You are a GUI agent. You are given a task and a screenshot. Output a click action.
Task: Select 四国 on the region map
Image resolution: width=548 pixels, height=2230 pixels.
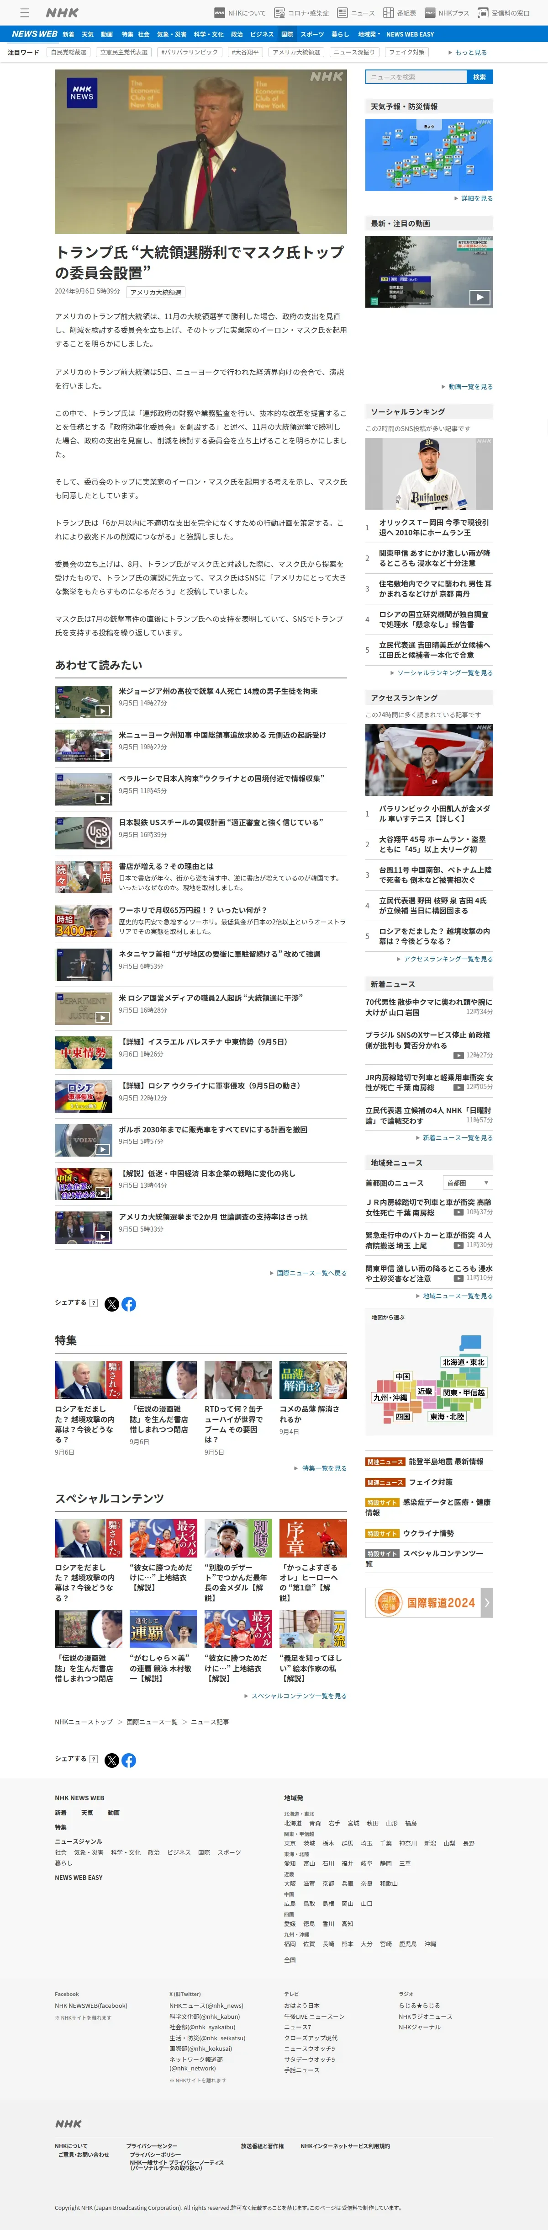(x=403, y=1416)
